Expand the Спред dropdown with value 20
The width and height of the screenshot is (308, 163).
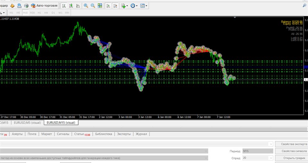tap(271, 158)
